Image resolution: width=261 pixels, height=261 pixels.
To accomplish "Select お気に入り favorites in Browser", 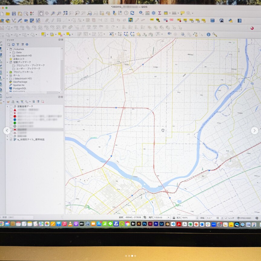I will point(19,59).
